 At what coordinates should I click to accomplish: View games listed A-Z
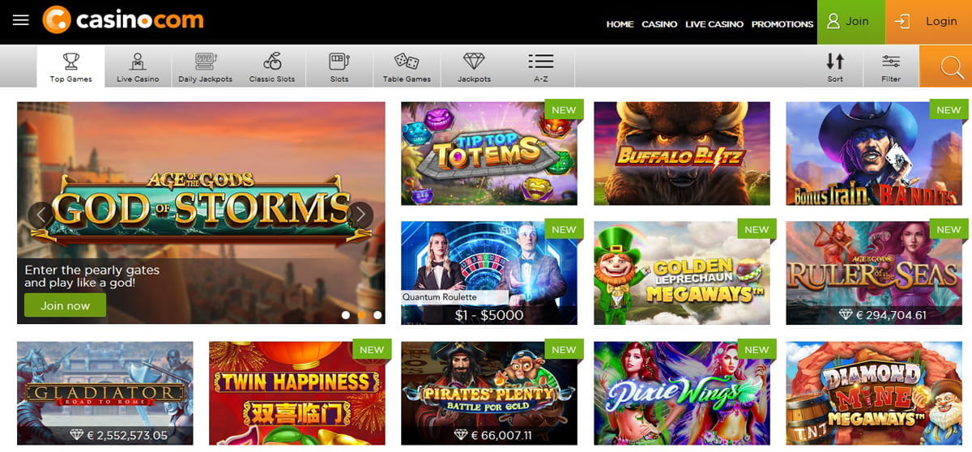click(x=541, y=66)
